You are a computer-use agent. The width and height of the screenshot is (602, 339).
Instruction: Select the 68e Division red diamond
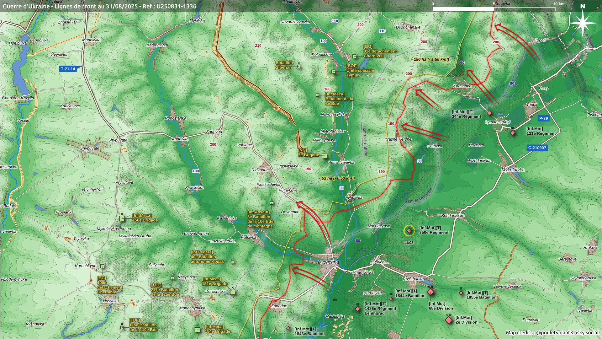click(431, 292)
